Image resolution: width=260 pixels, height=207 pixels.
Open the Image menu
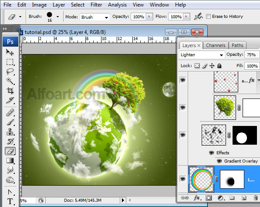click(x=39, y=5)
